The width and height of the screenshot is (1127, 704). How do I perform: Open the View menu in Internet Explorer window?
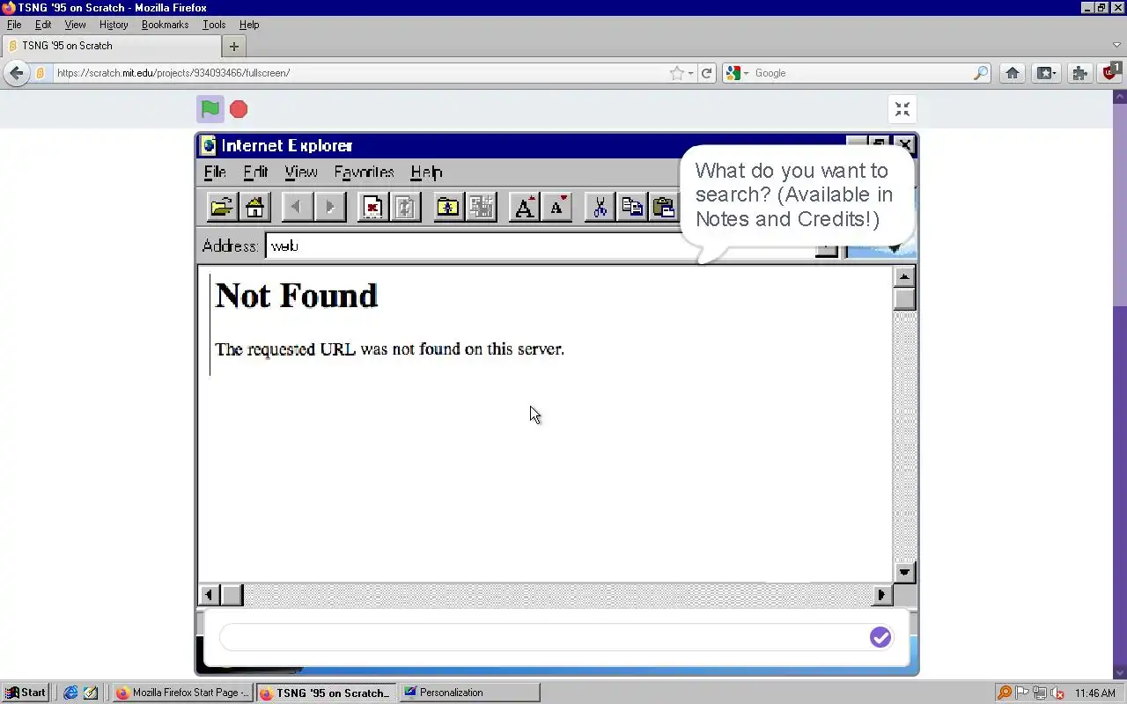pos(301,172)
